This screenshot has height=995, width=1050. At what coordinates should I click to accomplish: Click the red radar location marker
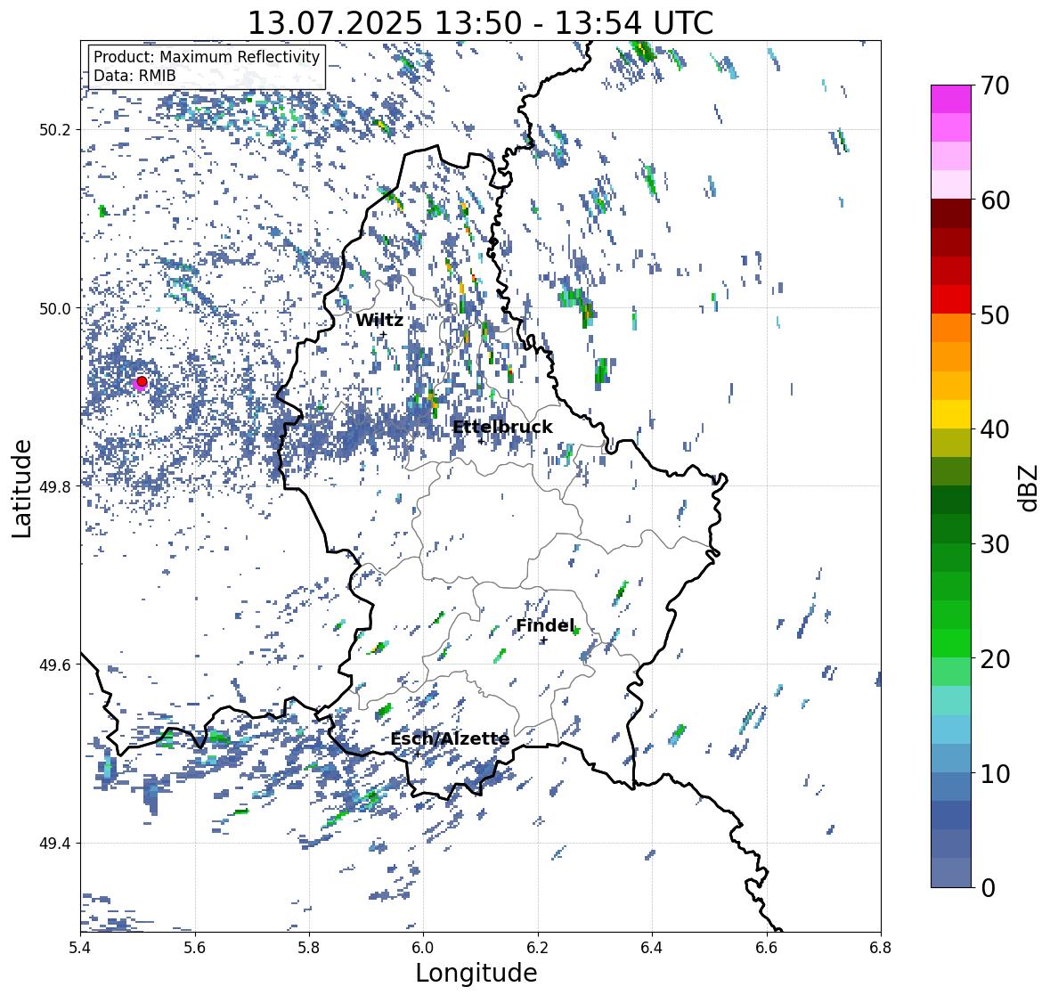(x=142, y=381)
